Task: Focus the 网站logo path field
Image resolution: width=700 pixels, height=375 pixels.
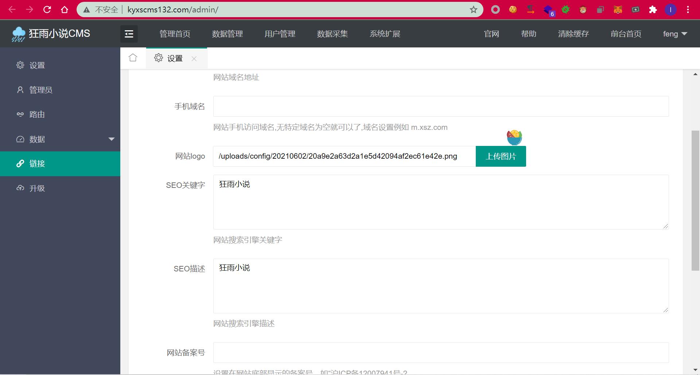Action: point(345,156)
